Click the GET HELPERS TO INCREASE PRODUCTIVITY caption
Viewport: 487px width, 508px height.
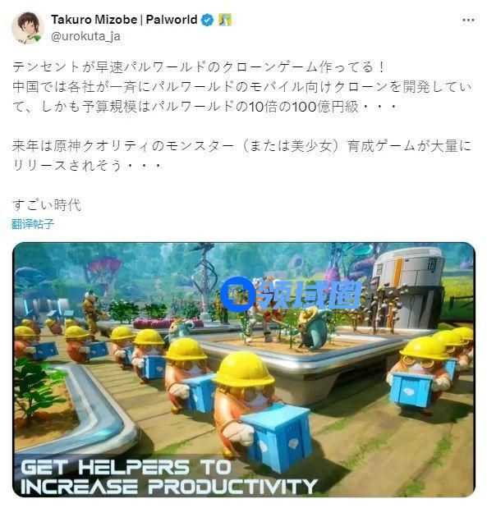point(168,477)
